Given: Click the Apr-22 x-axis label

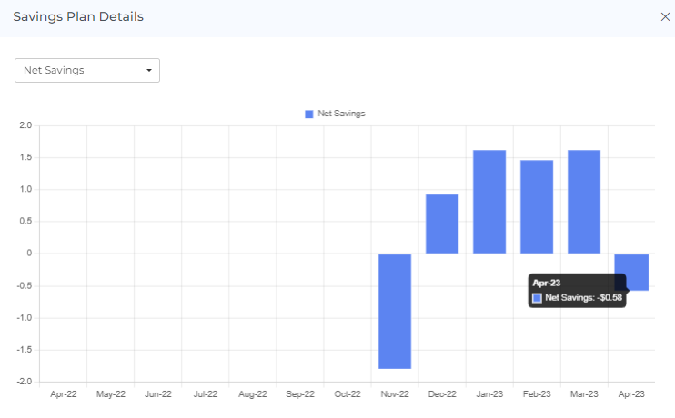Looking at the screenshot, I should [x=64, y=394].
